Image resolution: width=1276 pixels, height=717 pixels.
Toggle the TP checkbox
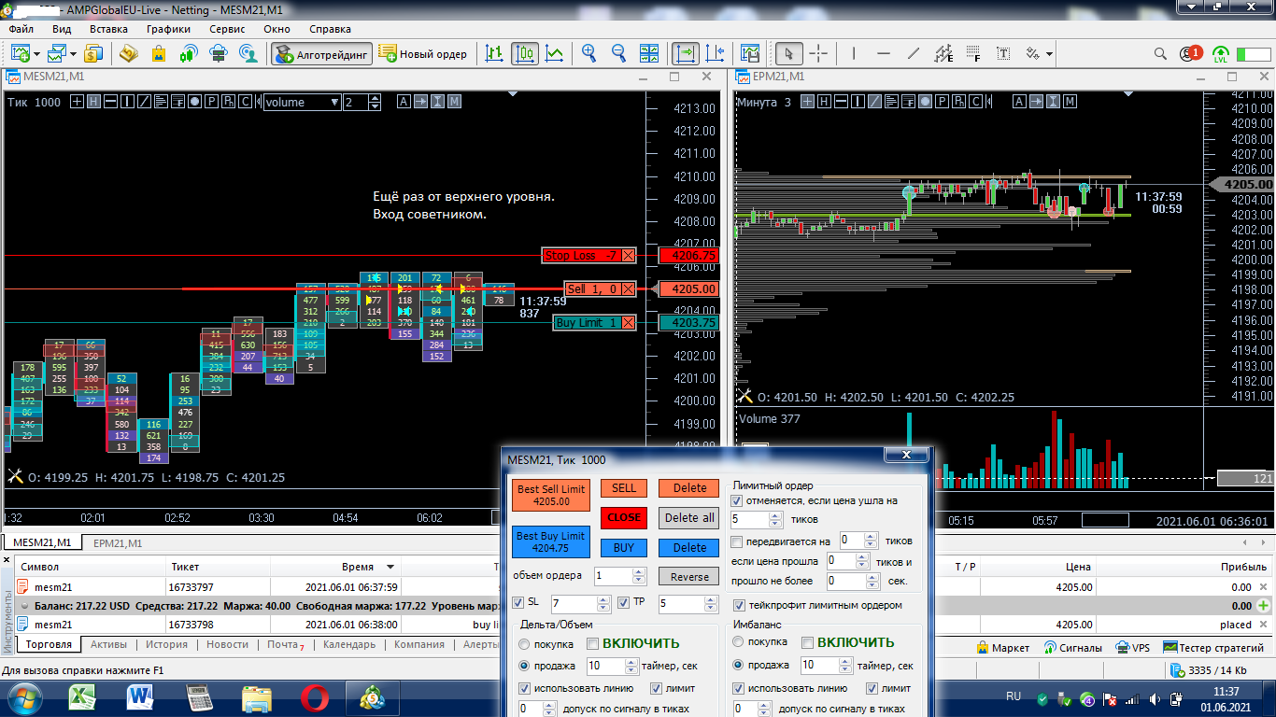tap(625, 602)
